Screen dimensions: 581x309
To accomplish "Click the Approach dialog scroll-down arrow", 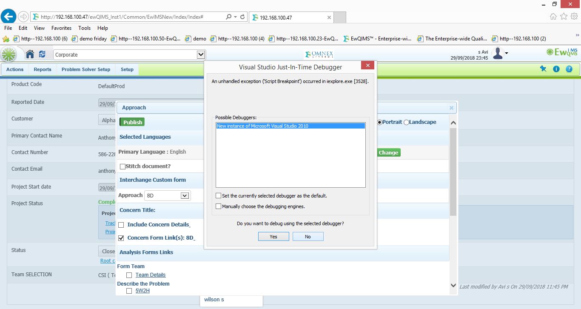I will [x=453, y=285].
